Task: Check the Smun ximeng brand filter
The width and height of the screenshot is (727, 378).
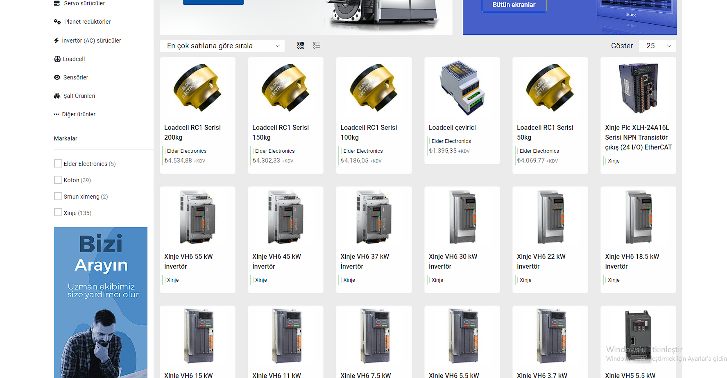Action: click(58, 196)
